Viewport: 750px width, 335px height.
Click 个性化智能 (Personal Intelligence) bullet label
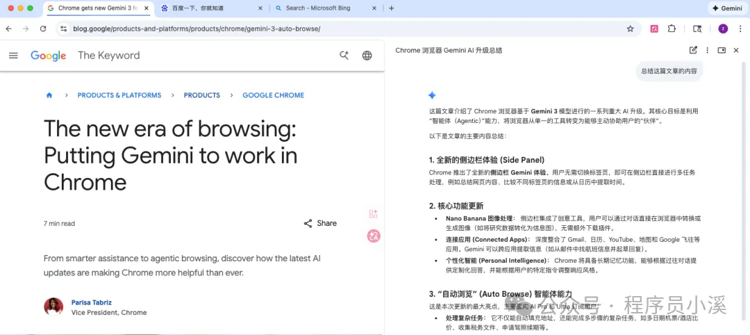click(498, 261)
